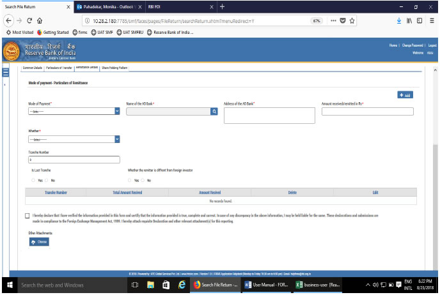Image resolution: width=440 pixels, height=295 pixels.
Task: Open the Most Visited bookmark
Action: point(20,33)
